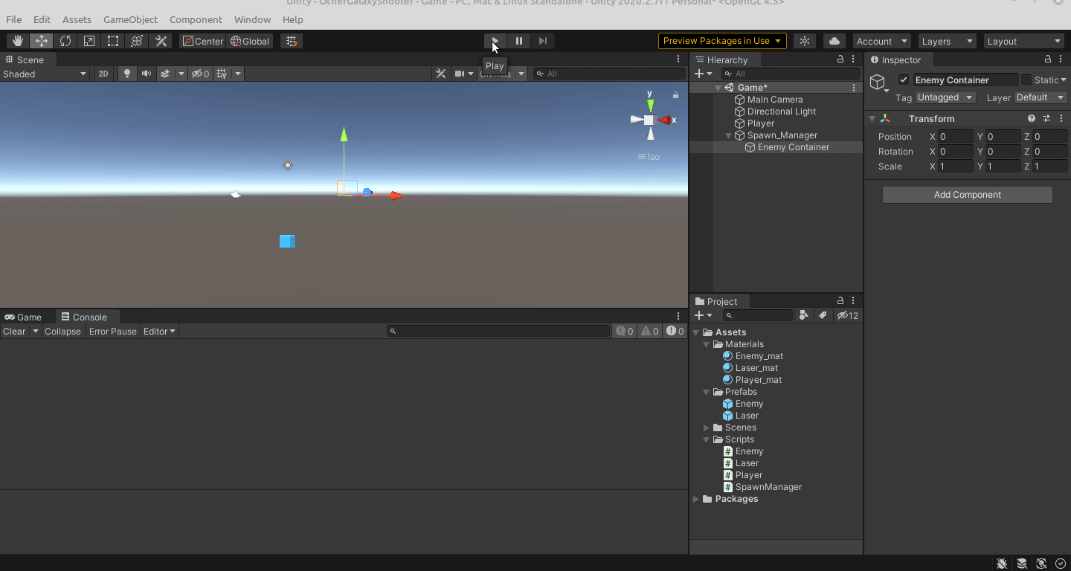Click Position X input field
The height and width of the screenshot is (571, 1071).
click(x=955, y=137)
